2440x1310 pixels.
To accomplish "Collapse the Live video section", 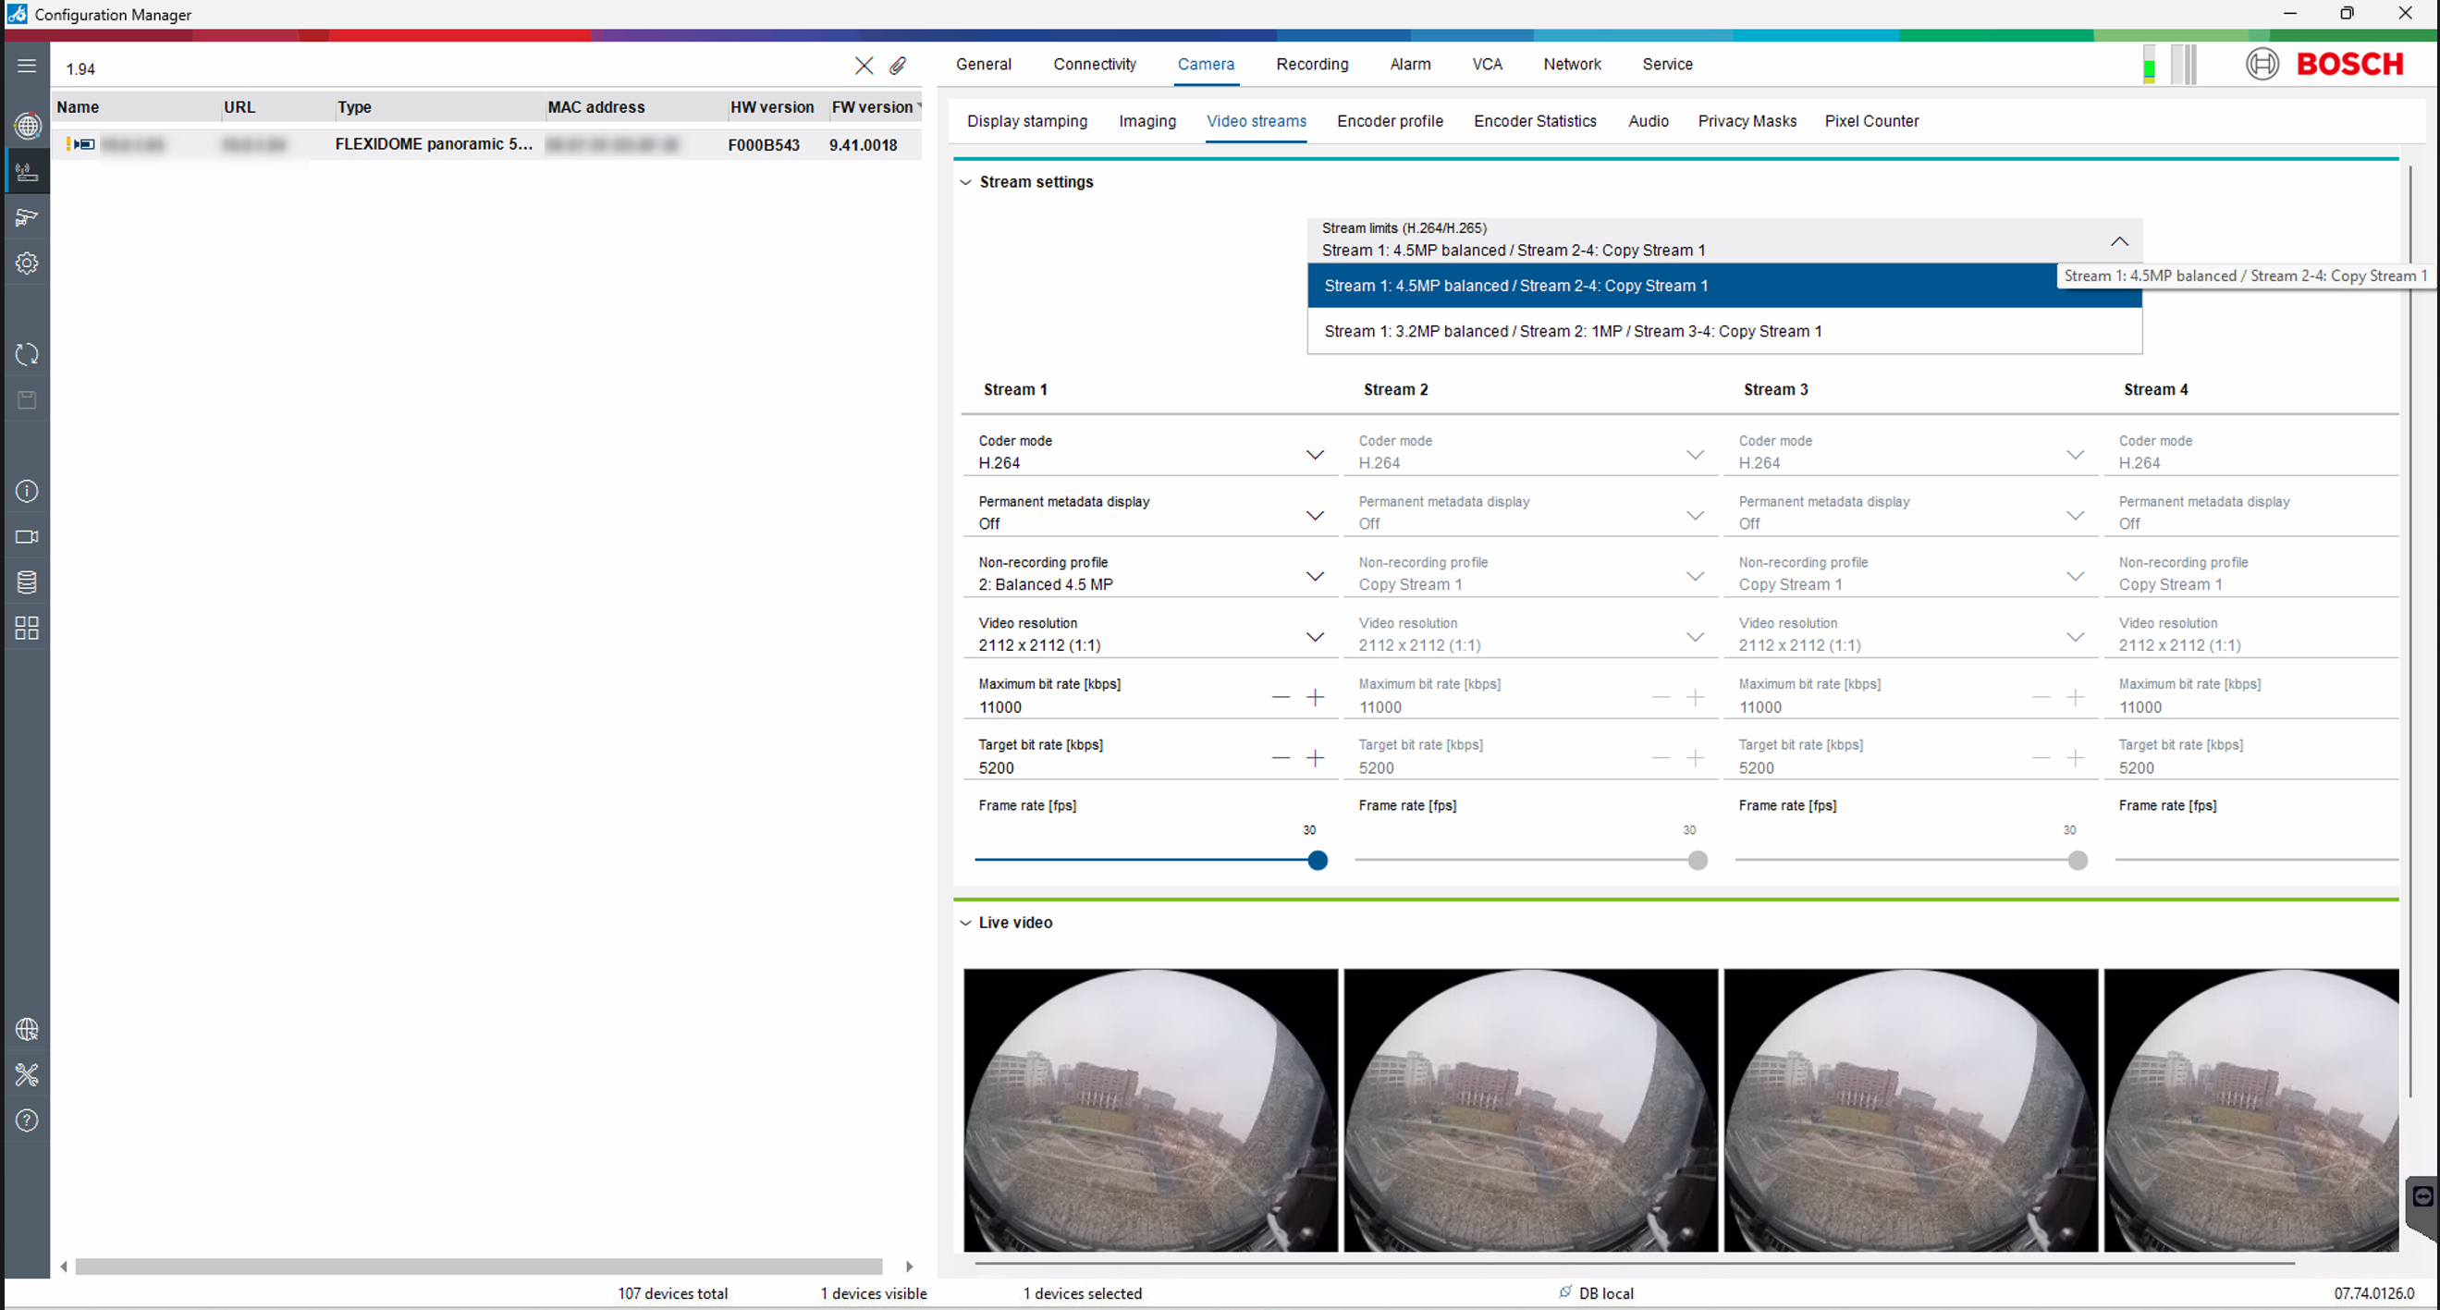I will click(965, 923).
